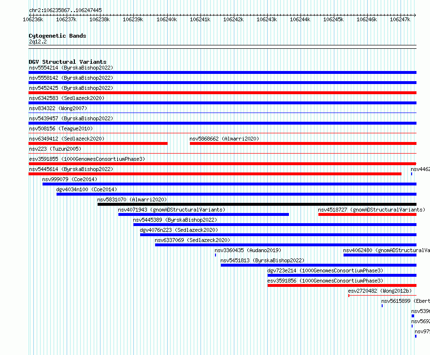
Task: Open variant dgv4076n223 (Sedlazeck2020)
Action: pyautogui.click(x=179, y=230)
